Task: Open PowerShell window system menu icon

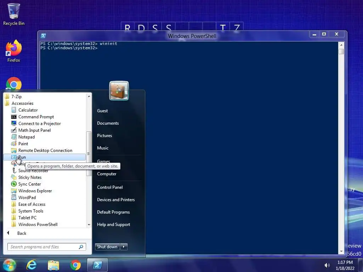Action: [43, 36]
